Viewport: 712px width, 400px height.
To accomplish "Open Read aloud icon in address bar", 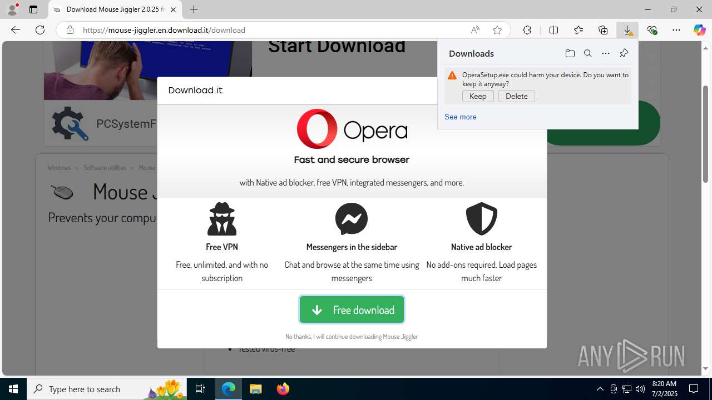I will (475, 30).
